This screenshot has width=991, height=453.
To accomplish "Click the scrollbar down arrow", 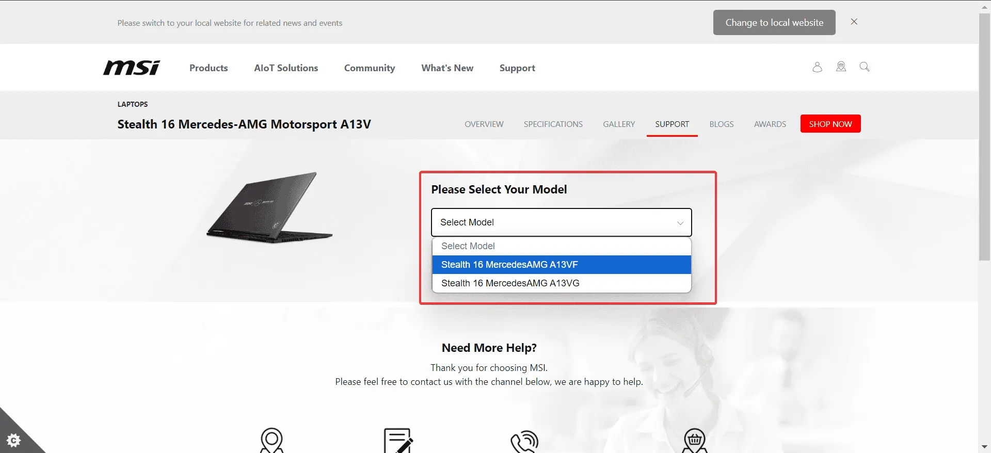I will click(985, 447).
